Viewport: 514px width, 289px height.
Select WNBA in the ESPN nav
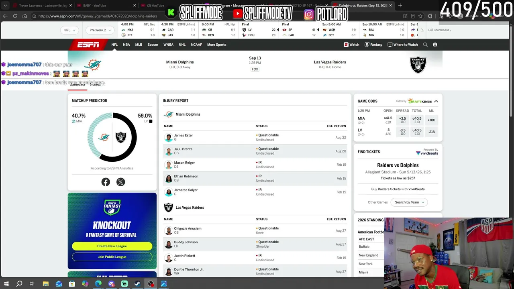[x=168, y=45]
